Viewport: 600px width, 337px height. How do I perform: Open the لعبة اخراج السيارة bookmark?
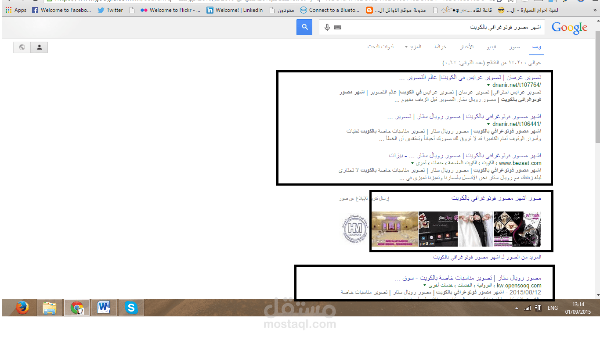(x=528, y=10)
